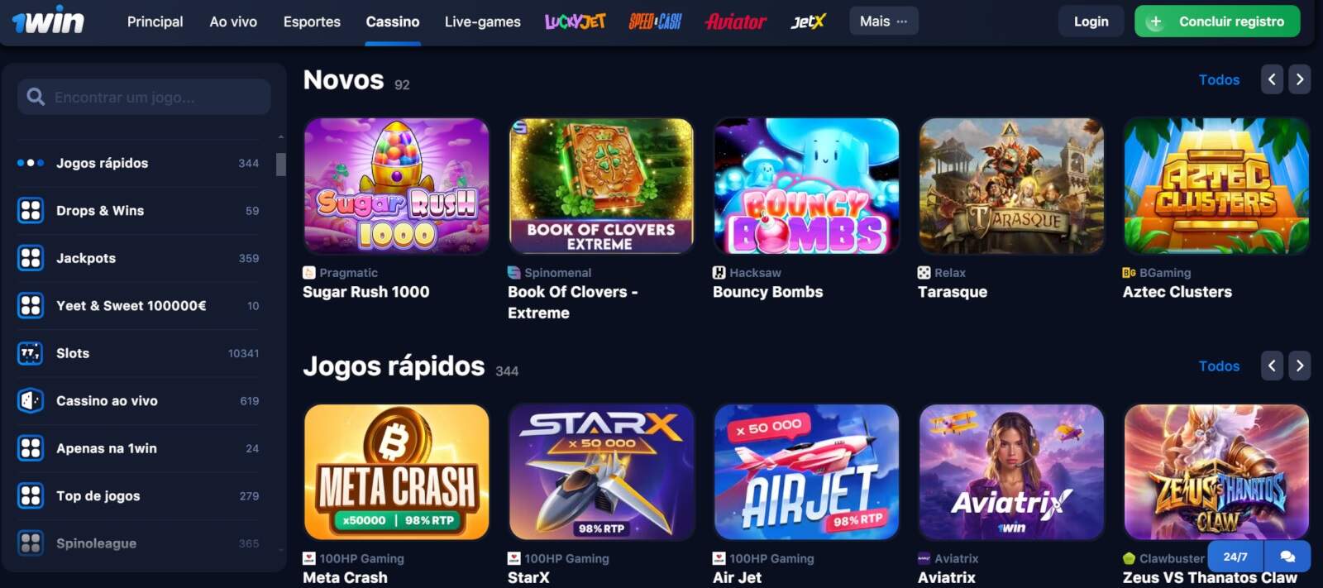
Task: Focus the Encontrar um jogo search field
Action: [x=144, y=97]
